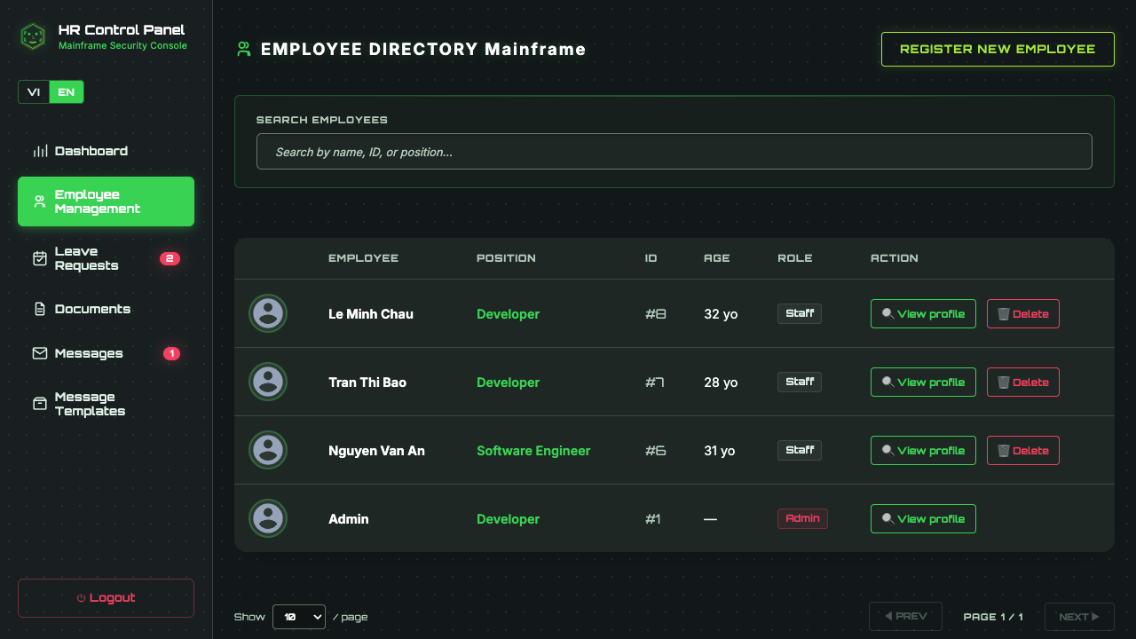Go to Leave Requests
The width and height of the screenshot is (1136, 639).
pyautogui.click(x=106, y=258)
